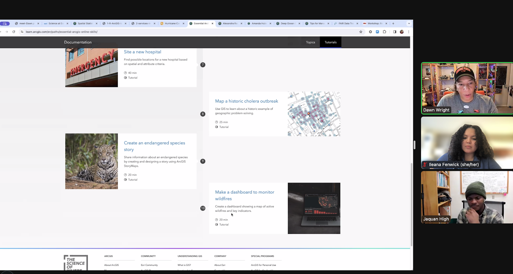This screenshot has width=513, height=274.
Task: Select the Topics menu item
Action: point(310,42)
